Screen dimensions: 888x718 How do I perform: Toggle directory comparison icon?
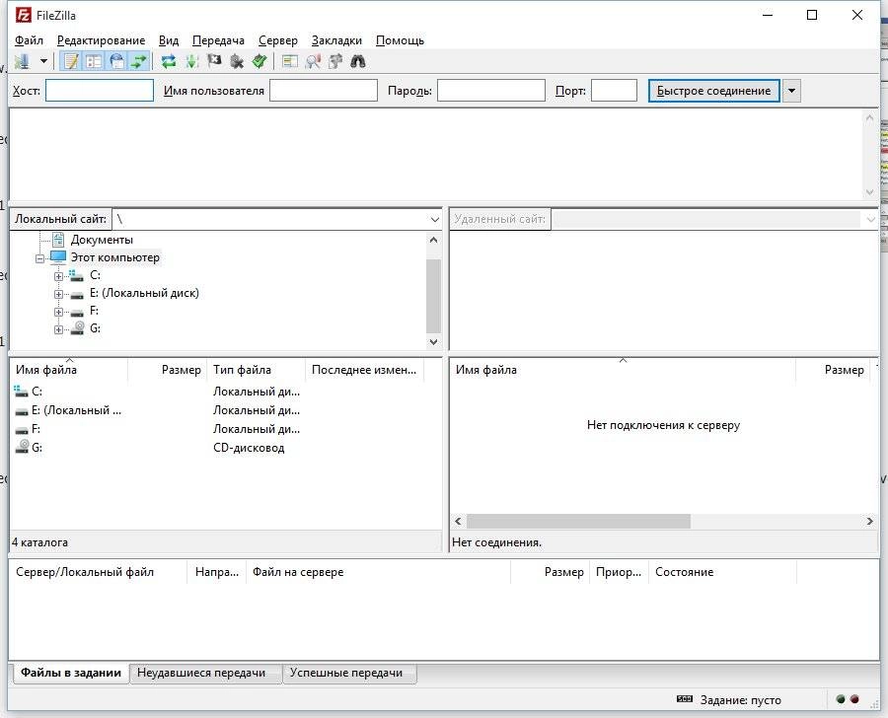[x=313, y=61]
